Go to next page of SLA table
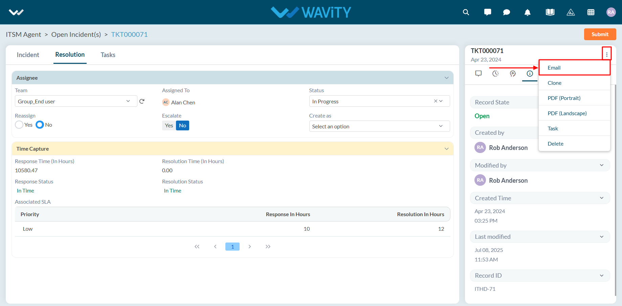The image size is (622, 306). click(250, 247)
